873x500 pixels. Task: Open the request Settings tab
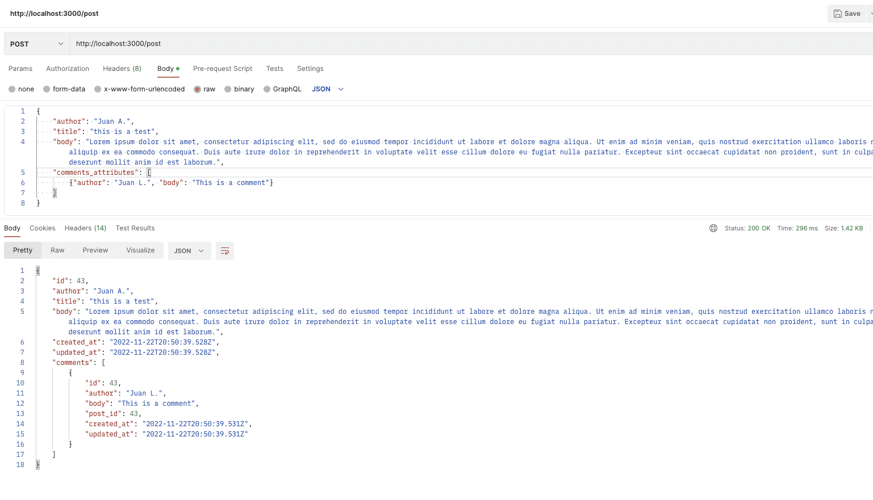pos(310,69)
